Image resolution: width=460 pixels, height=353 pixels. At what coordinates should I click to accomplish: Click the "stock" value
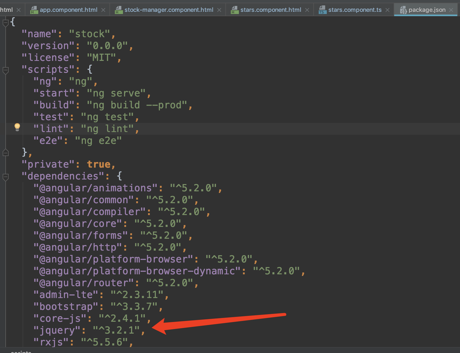[90, 34]
